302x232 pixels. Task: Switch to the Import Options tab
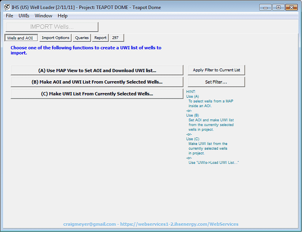point(56,38)
